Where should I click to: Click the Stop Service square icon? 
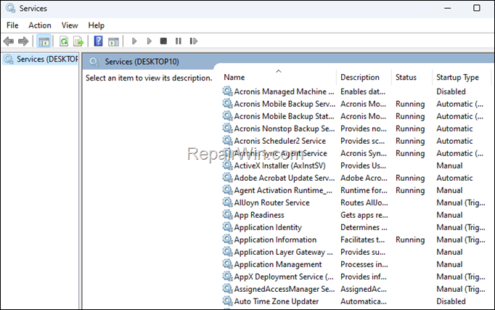coord(163,41)
